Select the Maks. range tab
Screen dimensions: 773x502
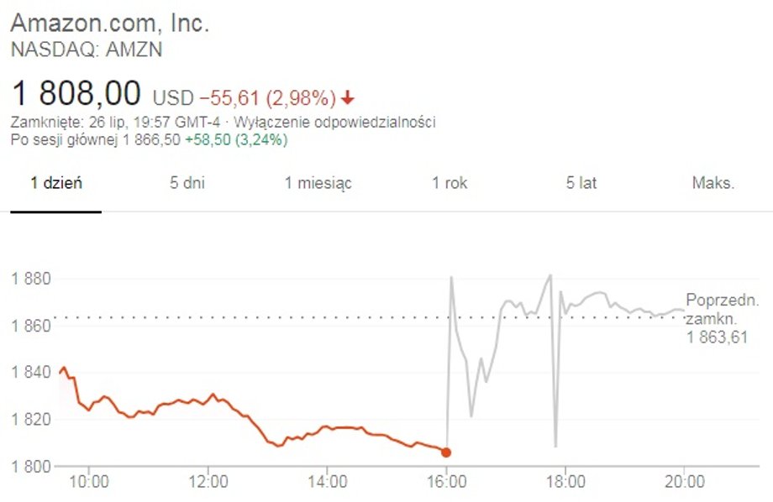(x=713, y=183)
